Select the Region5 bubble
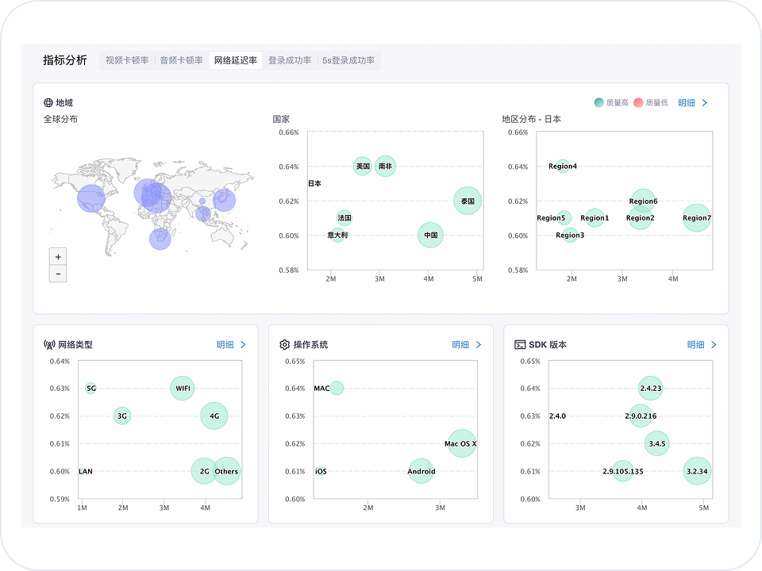The height and width of the screenshot is (571, 762). [x=564, y=217]
